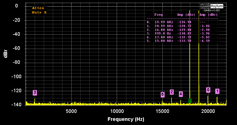Screen dimensions: 237x125
Task: Click the 15000 x-axis tick label
Action: (162, 112)
